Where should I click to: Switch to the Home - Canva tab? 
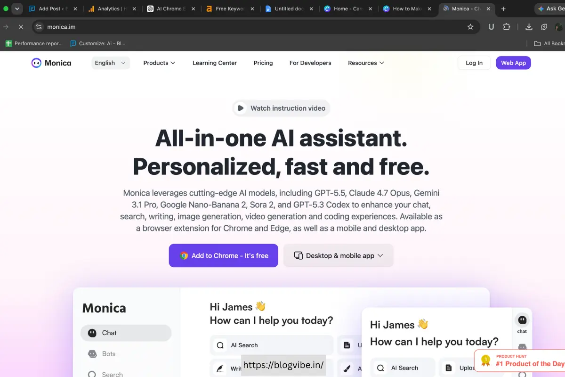[347, 8]
